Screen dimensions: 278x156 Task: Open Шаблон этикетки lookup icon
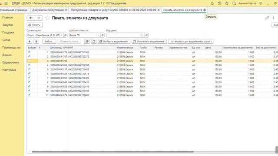(103, 35)
